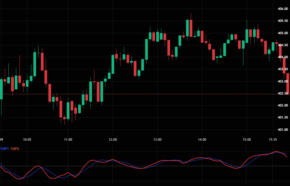This screenshot has width=290, height=186.
Task: Select the last red candle at right edge
Action: (x=288, y=83)
